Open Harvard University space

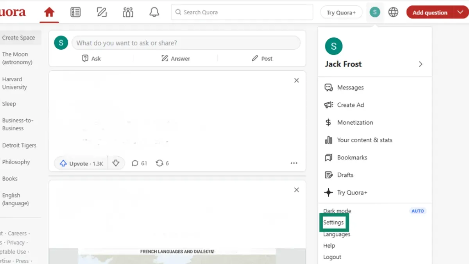(14, 83)
